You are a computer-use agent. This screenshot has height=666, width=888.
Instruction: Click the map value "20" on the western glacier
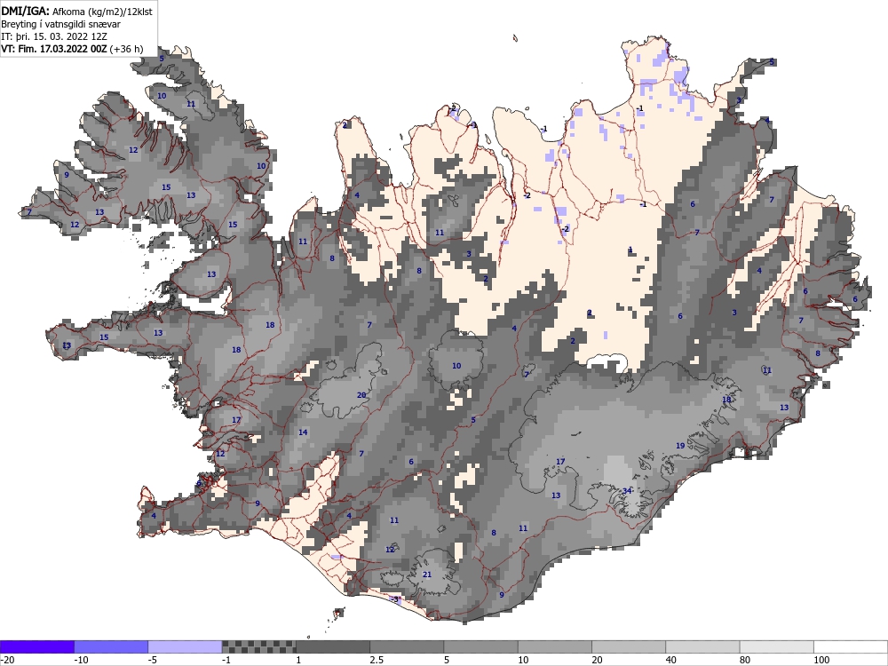[361, 395]
